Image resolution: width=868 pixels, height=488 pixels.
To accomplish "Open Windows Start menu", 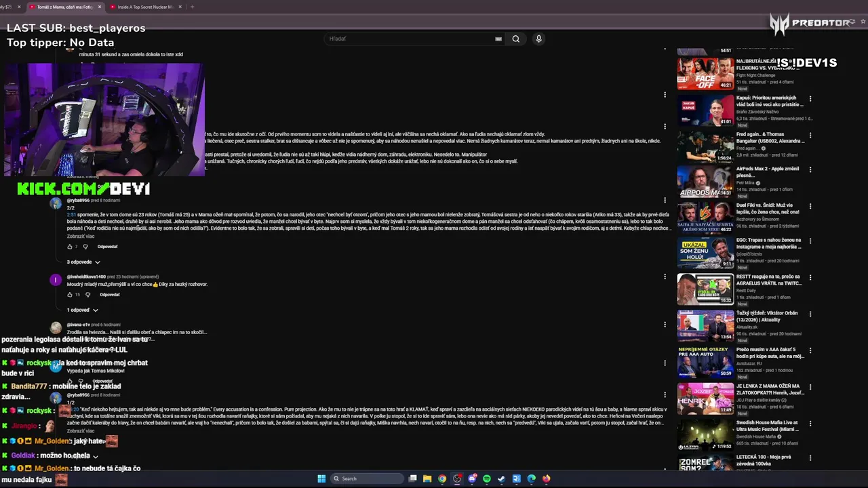I will point(321,479).
